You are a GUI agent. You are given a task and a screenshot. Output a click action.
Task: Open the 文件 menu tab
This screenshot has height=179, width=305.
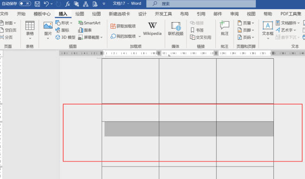tap(4, 14)
